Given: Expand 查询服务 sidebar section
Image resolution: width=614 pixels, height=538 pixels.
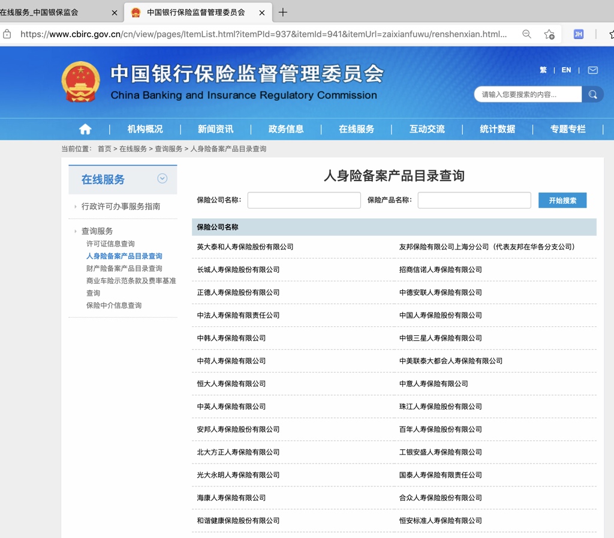Looking at the screenshot, I should (x=97, y=231).
